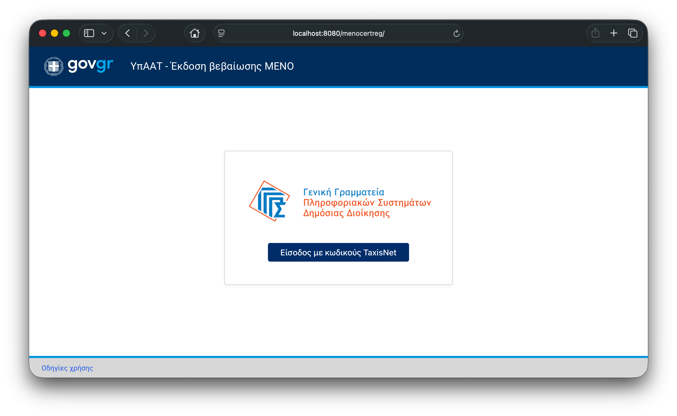Expand the sidebar options chevron
This screenshot has width=677, height=416.
(x=104, y=33)
